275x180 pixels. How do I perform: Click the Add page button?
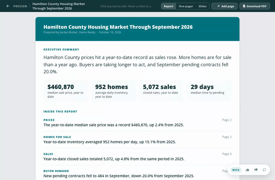coord(224,6)
